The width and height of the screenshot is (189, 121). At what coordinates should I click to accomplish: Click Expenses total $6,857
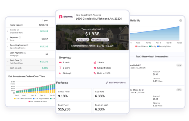coord(45,39)
